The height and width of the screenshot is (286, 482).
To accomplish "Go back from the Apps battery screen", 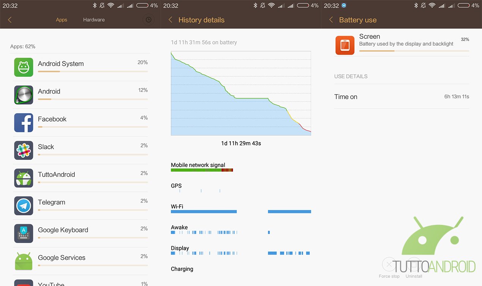I will coord(10,20).
